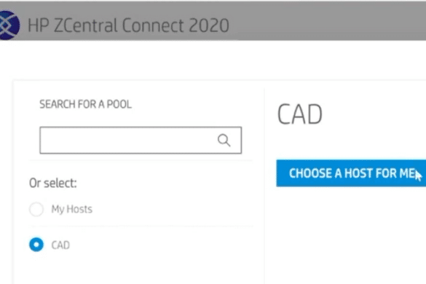Click the blank area below Choose A Host button
Image resolution: width=426 pixels, height=284 pixels.
coord(351,234)
